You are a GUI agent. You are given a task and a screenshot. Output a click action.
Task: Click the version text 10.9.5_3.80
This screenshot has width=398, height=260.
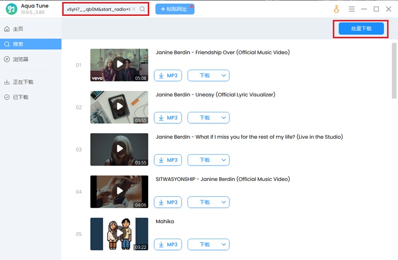coord(32,12)
